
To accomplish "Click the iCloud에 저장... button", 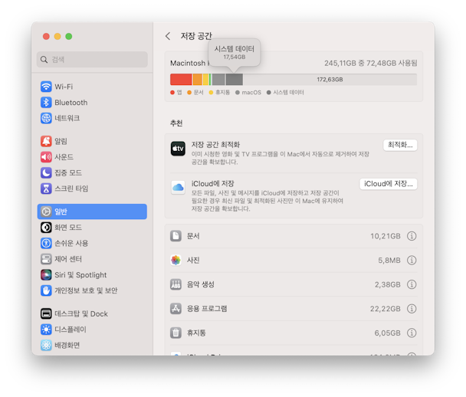I will pos(389,184).
